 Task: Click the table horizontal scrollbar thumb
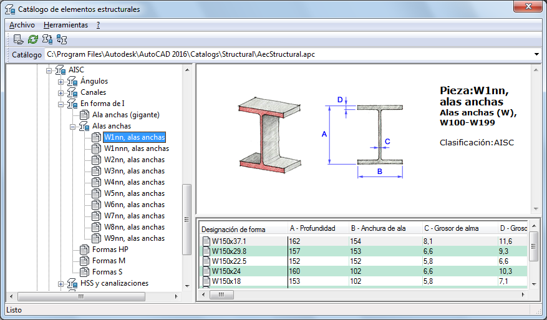tap(221, 295)
